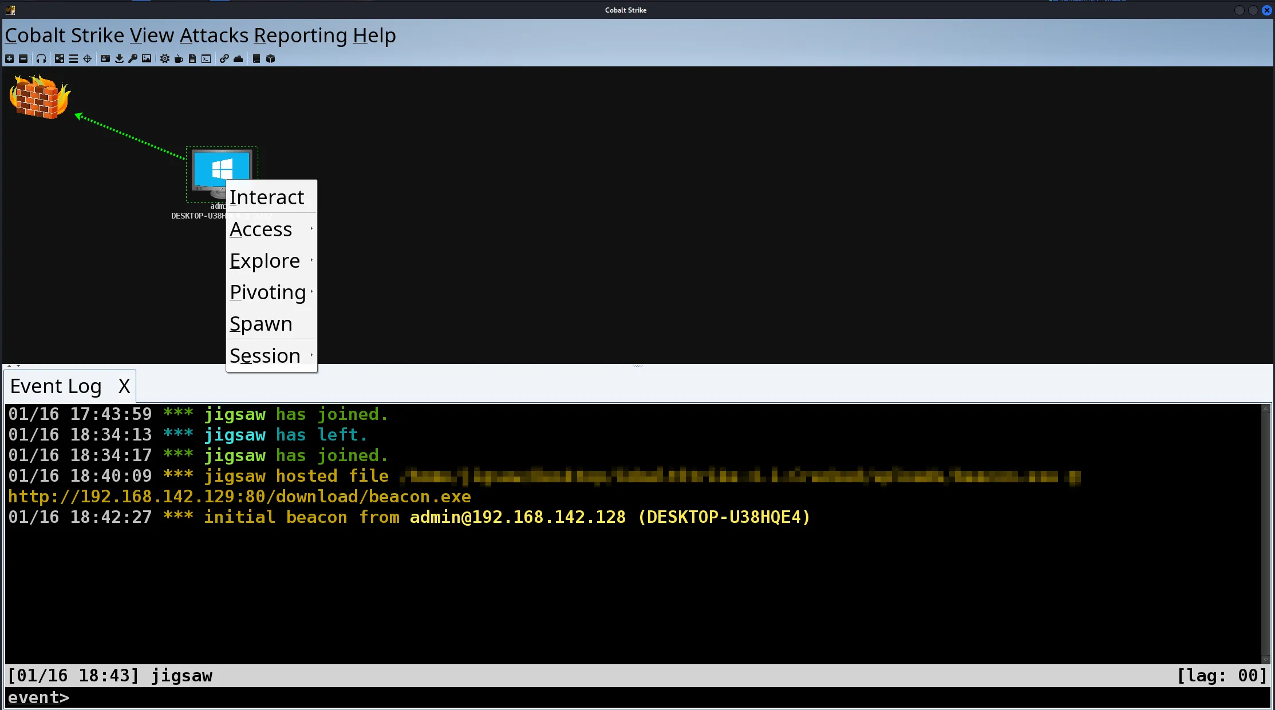This screenshot has width=1275, height=710.
Task: Click the headphones listeners icon
Action: point(41,58)
